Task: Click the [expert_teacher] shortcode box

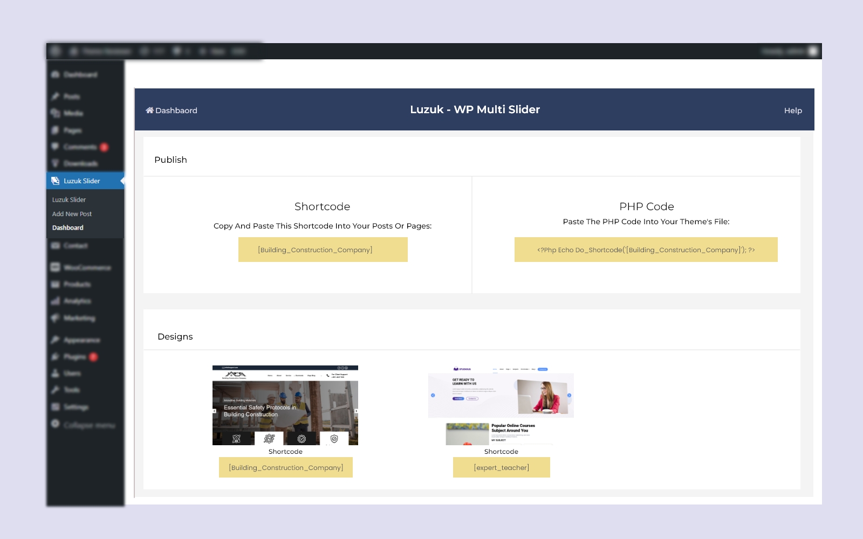Action: 502,467
